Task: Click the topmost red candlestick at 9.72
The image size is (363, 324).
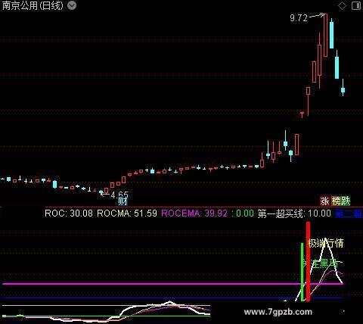Action: 325,35
